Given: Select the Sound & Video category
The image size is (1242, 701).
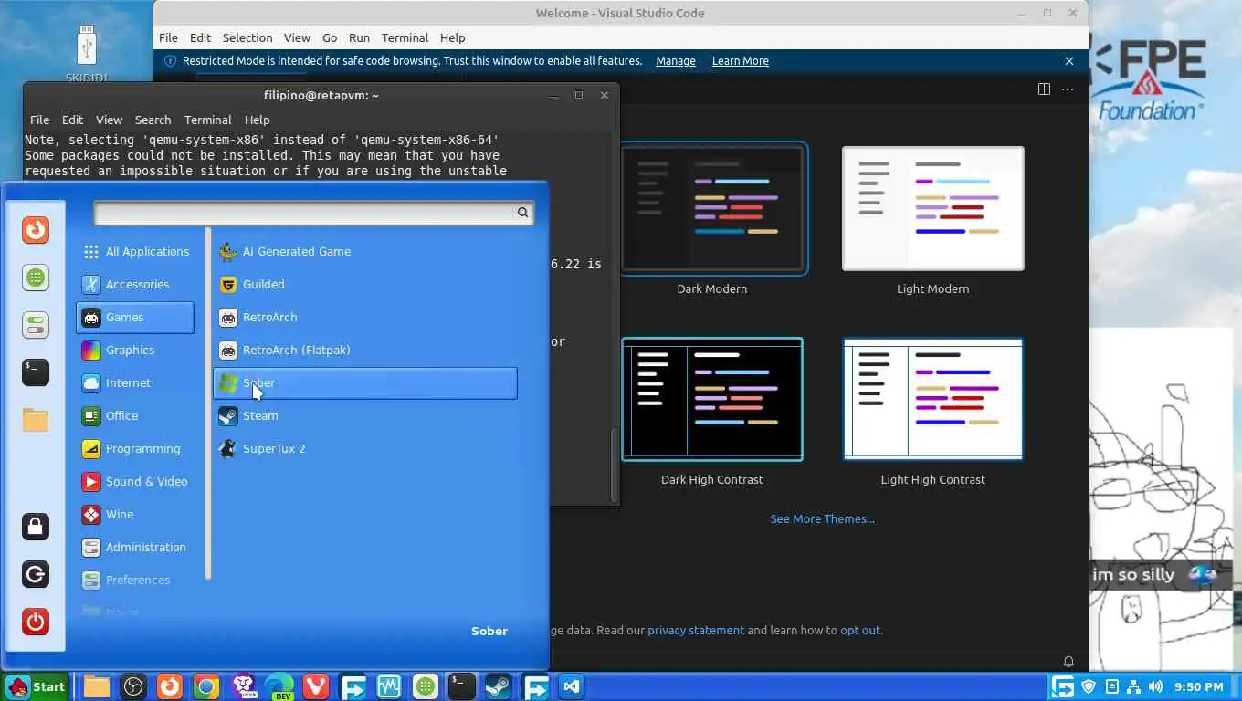Looking at the screenshot, I should (135, 482).
